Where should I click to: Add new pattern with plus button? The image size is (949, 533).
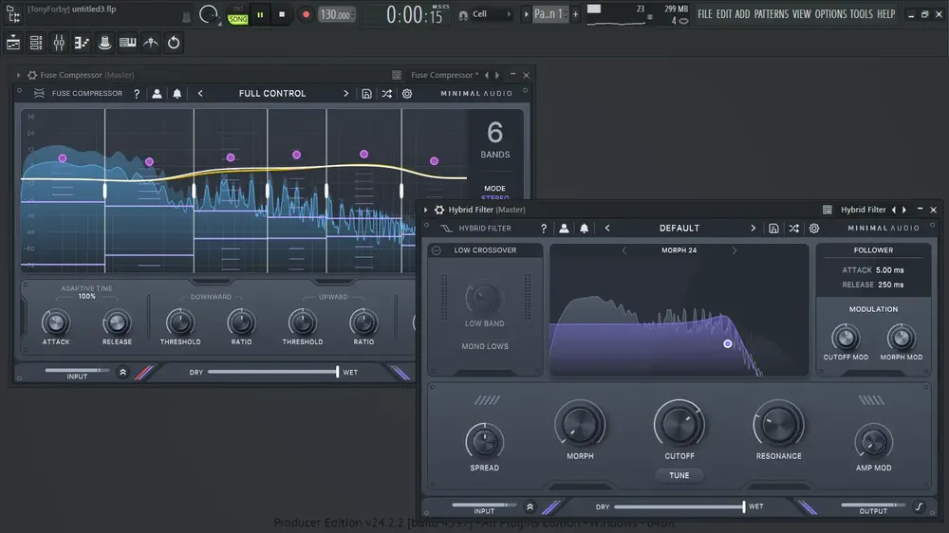(x=576, y=14)
